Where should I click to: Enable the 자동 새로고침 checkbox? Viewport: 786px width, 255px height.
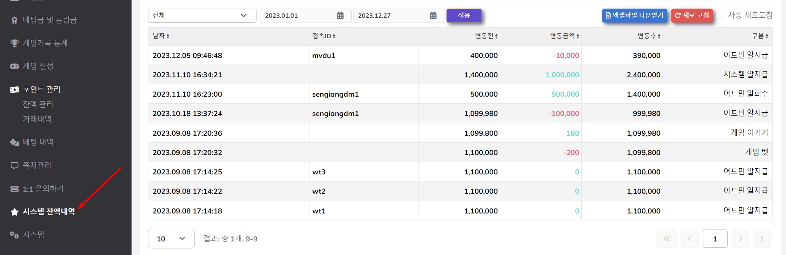(721, 15)
